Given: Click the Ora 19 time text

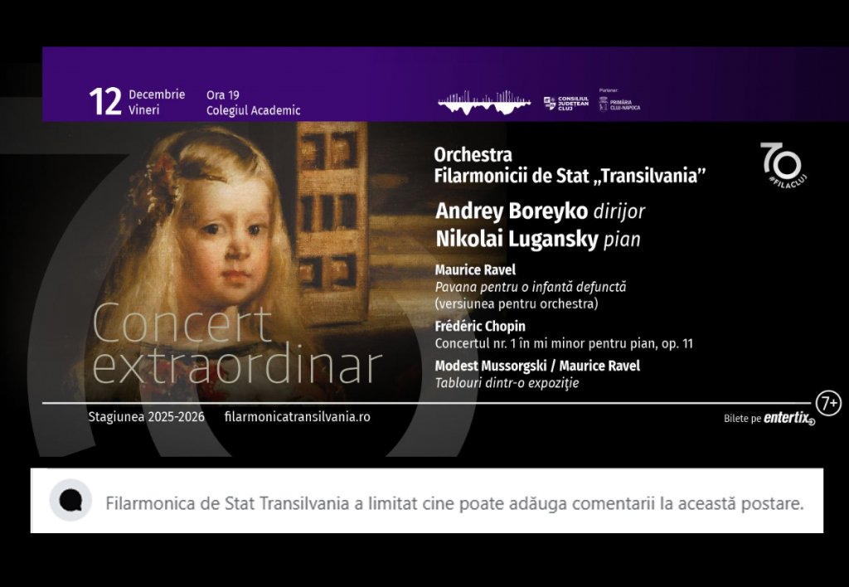Looking at the screenshot, I should click(222, 95).
